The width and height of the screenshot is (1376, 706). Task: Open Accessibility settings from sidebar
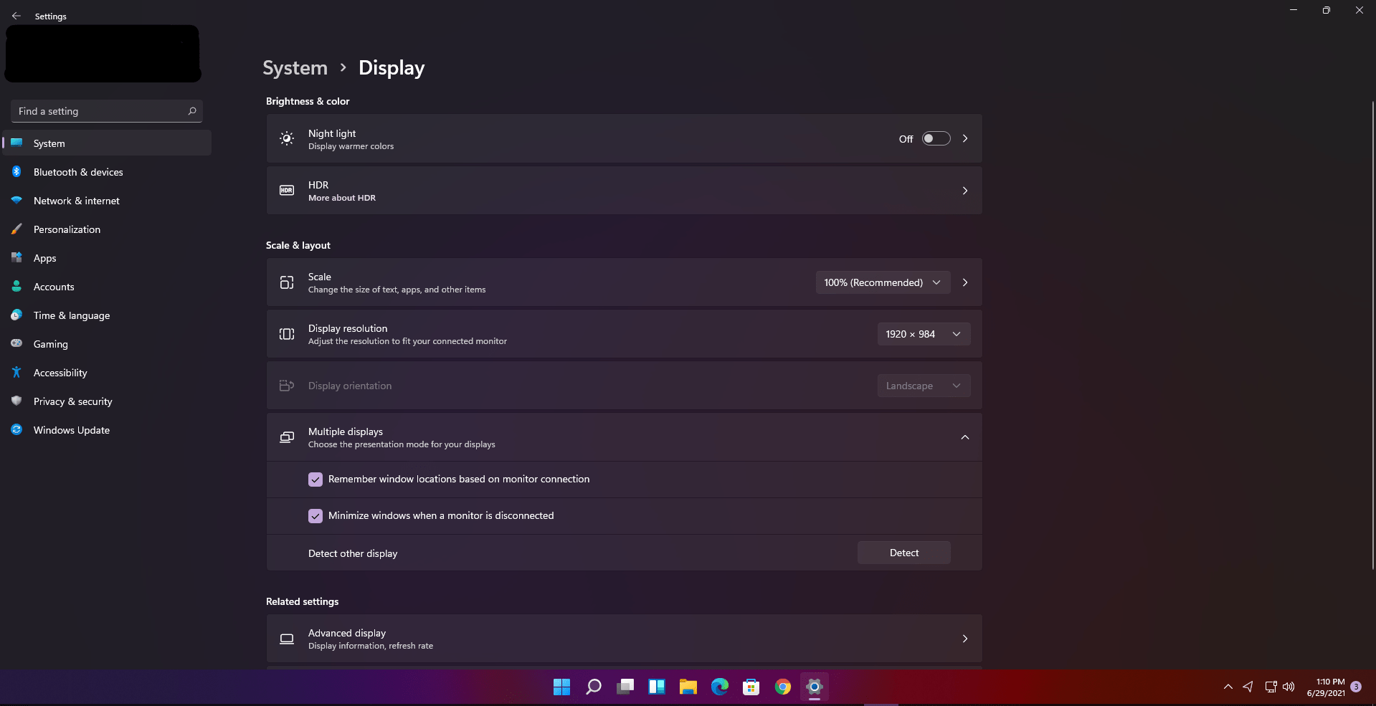61,373
